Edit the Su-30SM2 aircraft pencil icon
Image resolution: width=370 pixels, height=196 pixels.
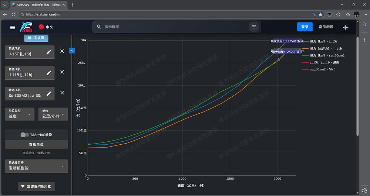click(49, 93)
